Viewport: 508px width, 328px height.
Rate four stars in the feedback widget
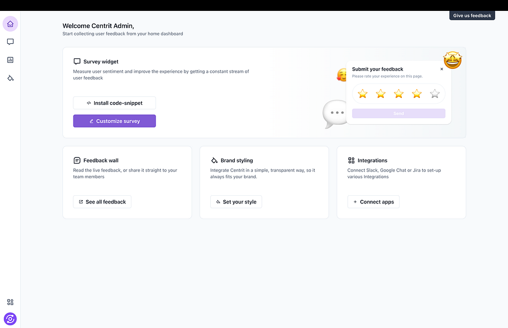tap(417, 94)
